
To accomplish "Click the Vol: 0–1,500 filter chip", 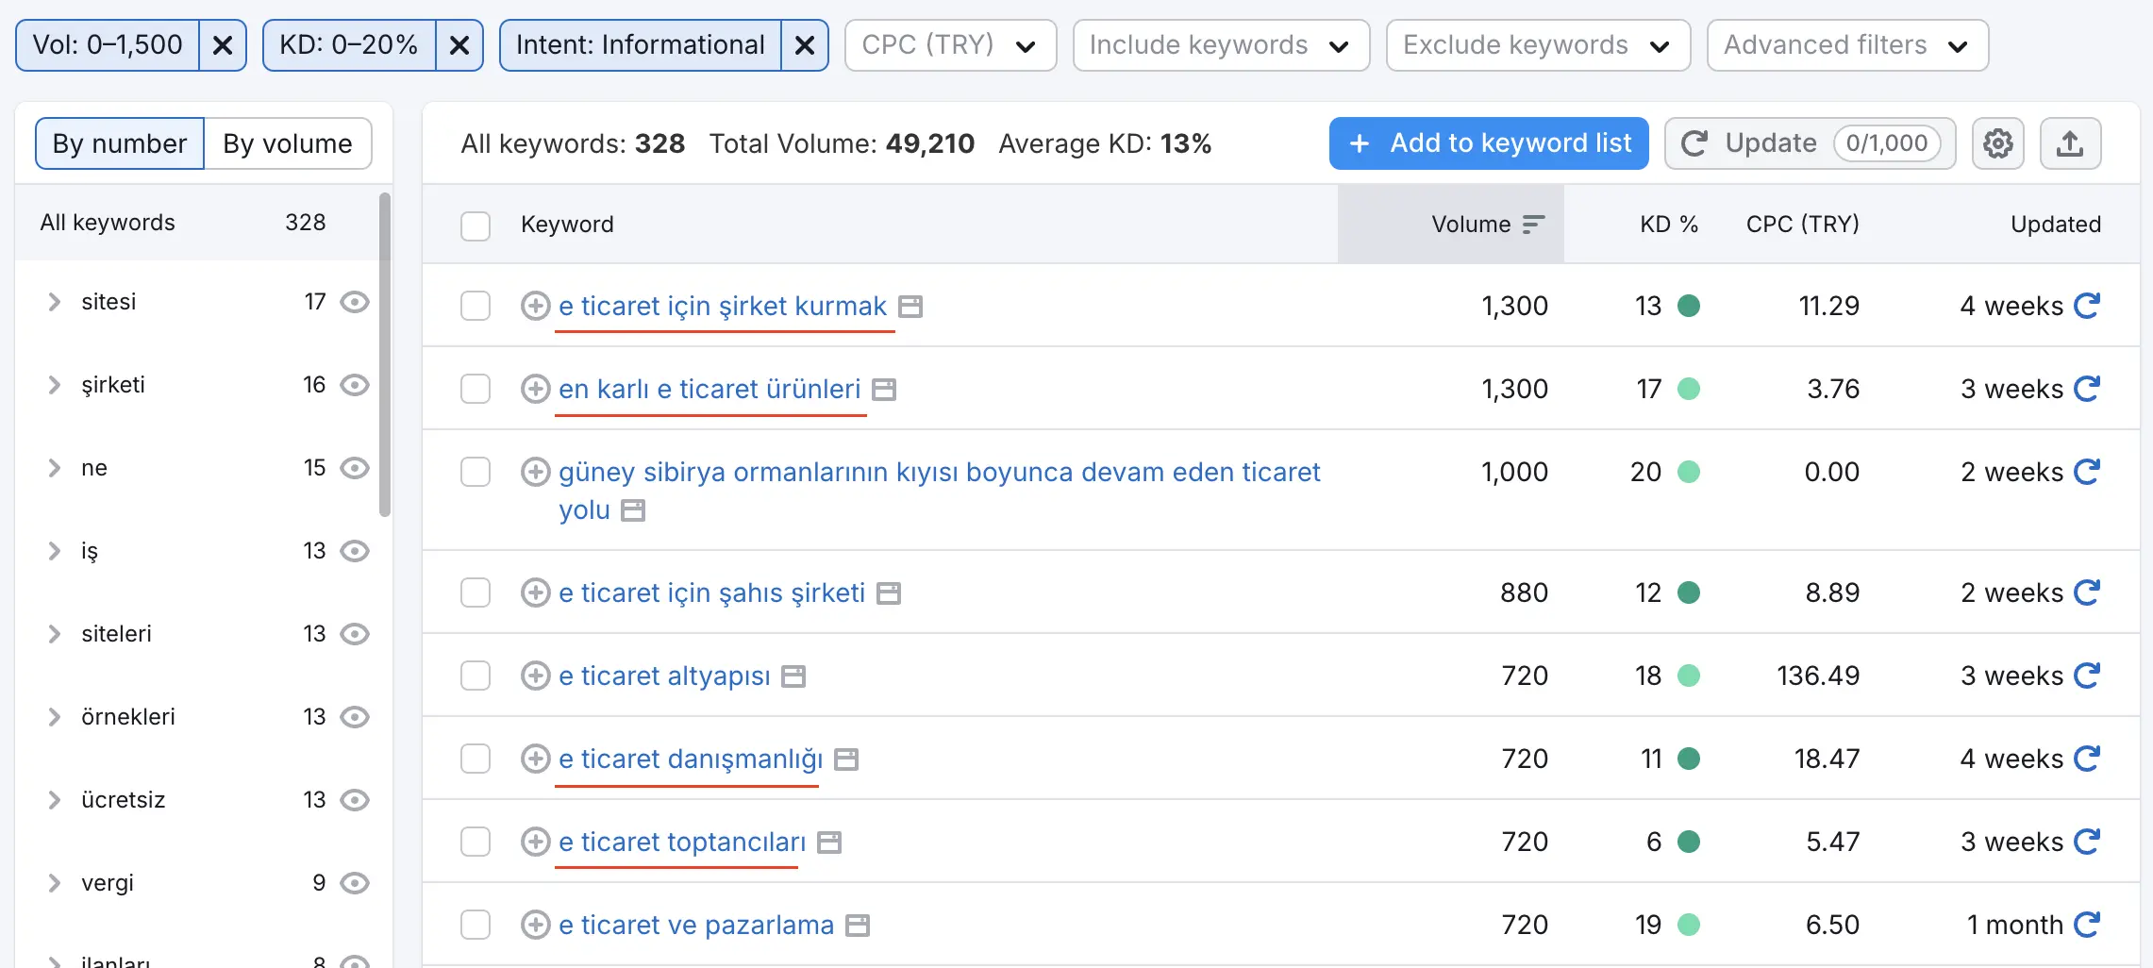I will (108, 45).
